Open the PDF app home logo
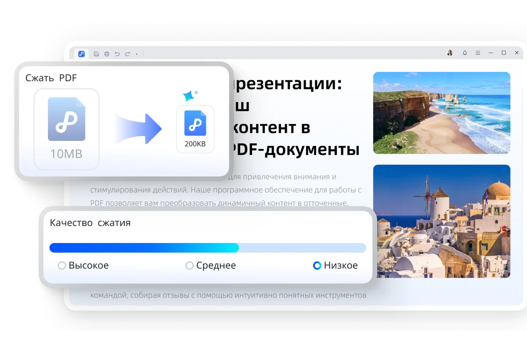The height and width of the screenshot is (351, 527). tap(81, 54)
